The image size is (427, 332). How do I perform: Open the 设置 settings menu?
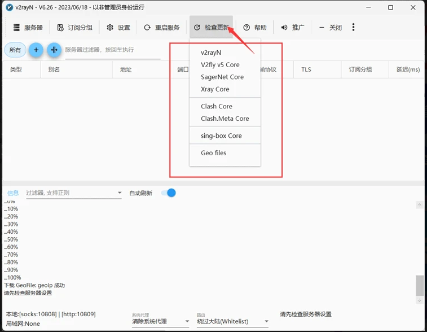[x=118, y=28]
